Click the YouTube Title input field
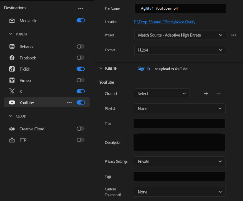 coord(180,123)
